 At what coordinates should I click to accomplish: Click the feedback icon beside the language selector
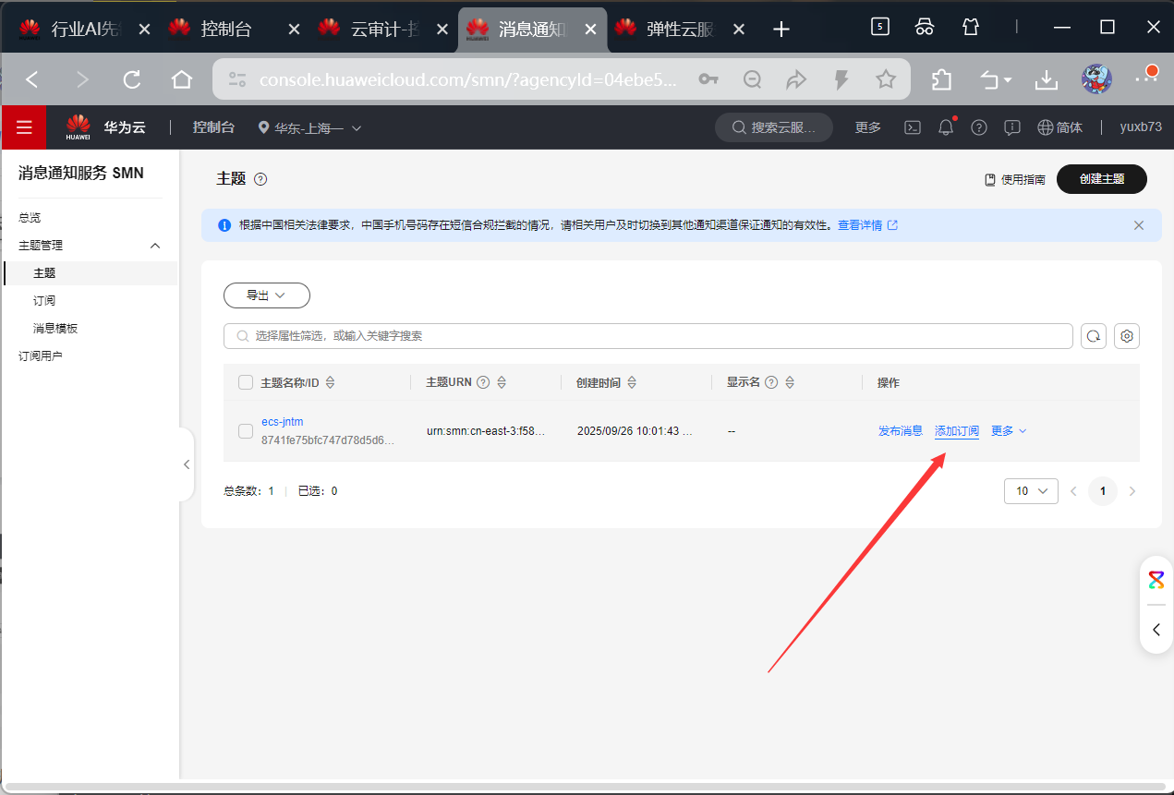(x=1012, y=127)
